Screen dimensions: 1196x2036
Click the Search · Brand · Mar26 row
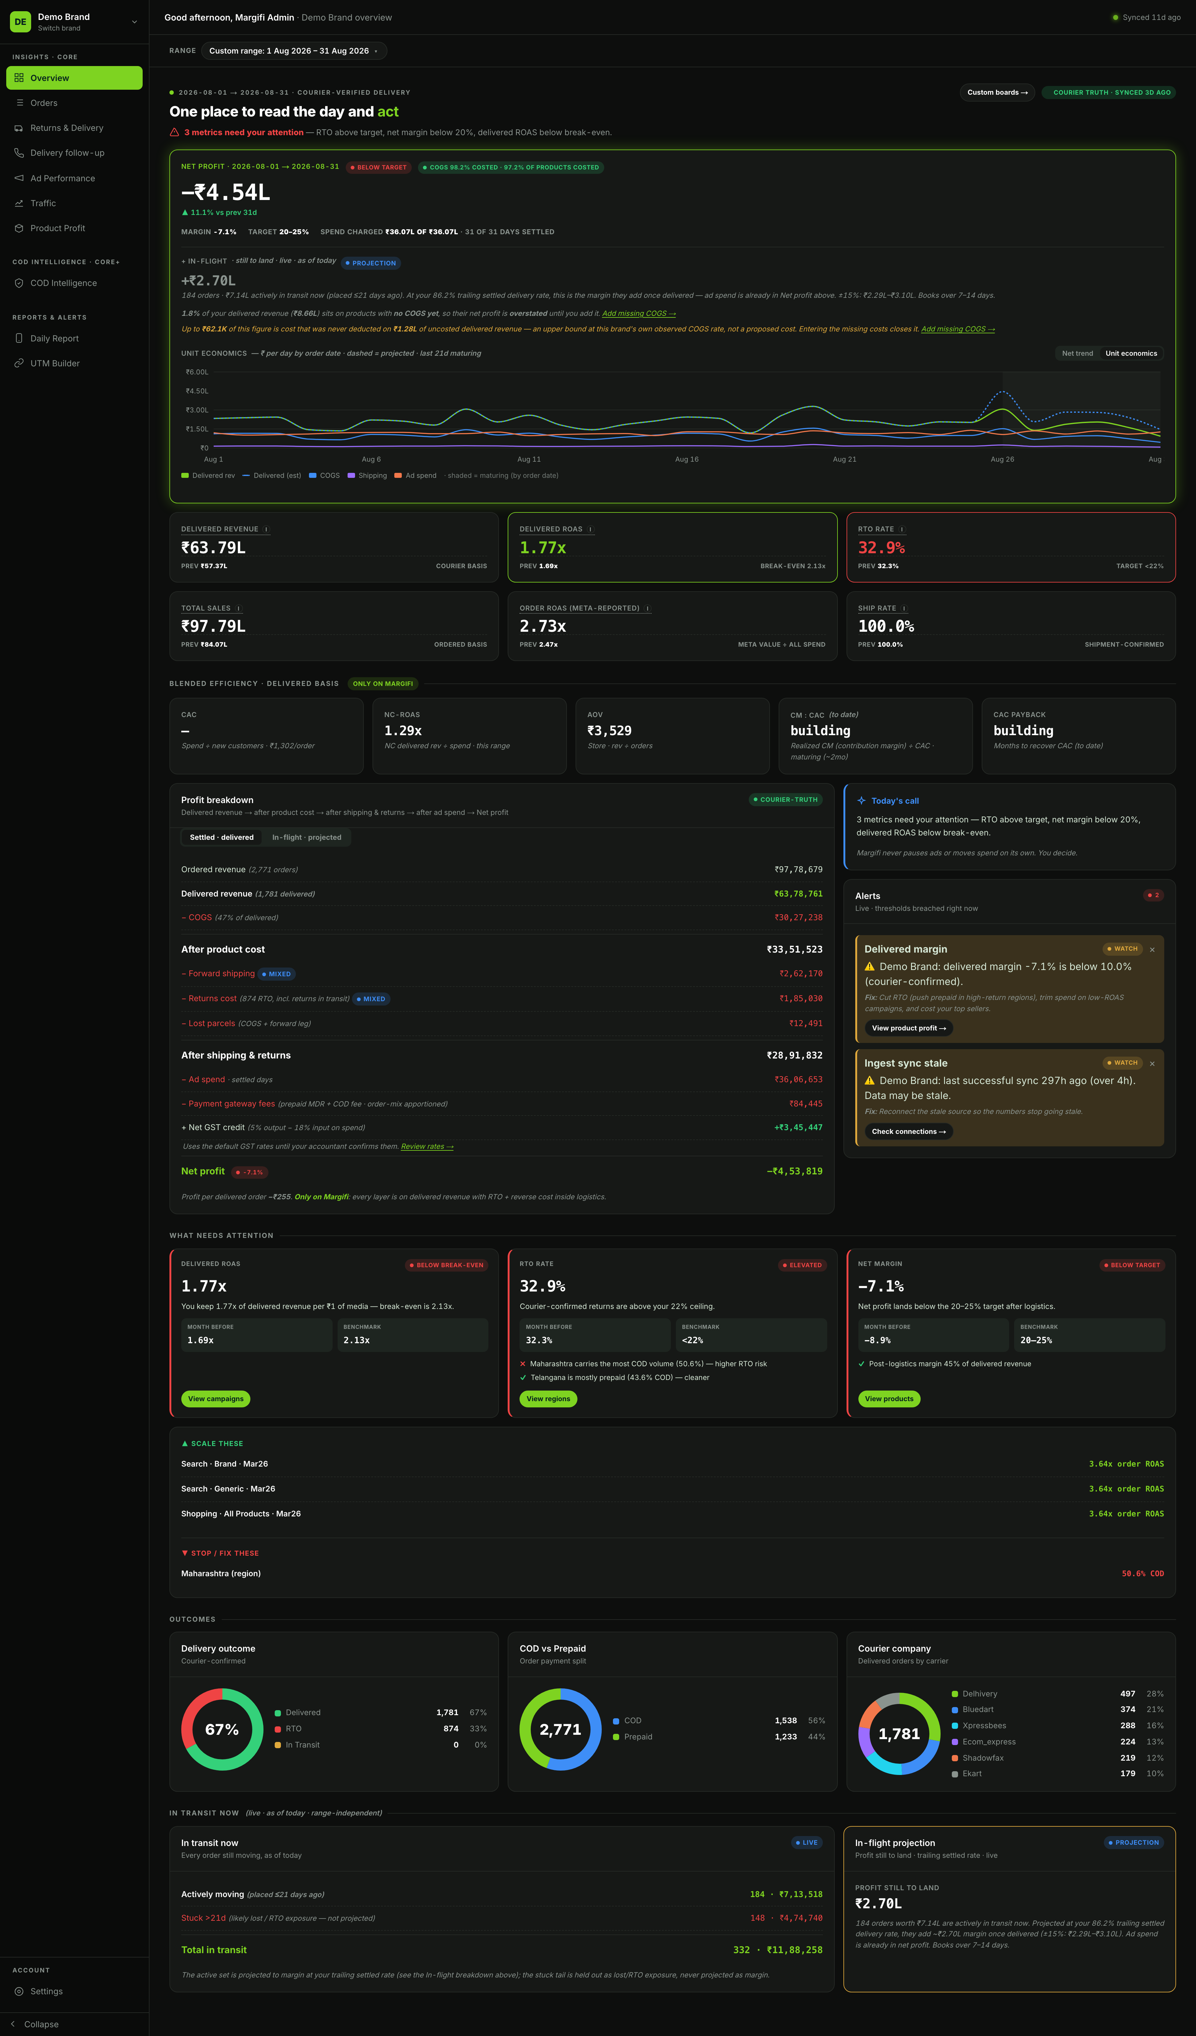[673, 1464]
